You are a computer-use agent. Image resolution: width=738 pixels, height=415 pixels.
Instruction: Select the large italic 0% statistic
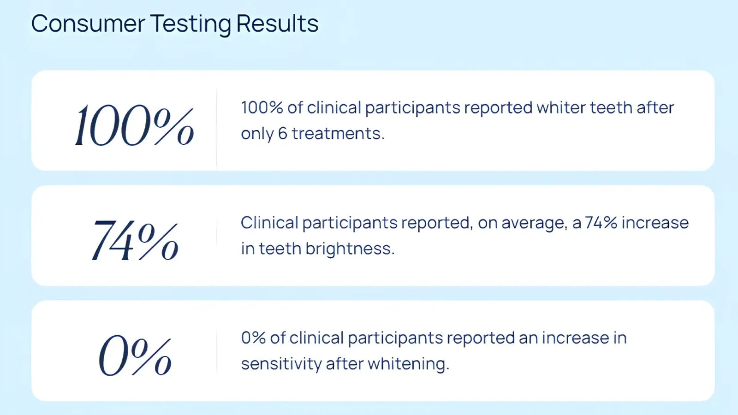click(135, 355)
